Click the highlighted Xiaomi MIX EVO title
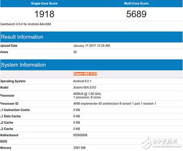The image size is (183, 151). (x=85, y=74)
